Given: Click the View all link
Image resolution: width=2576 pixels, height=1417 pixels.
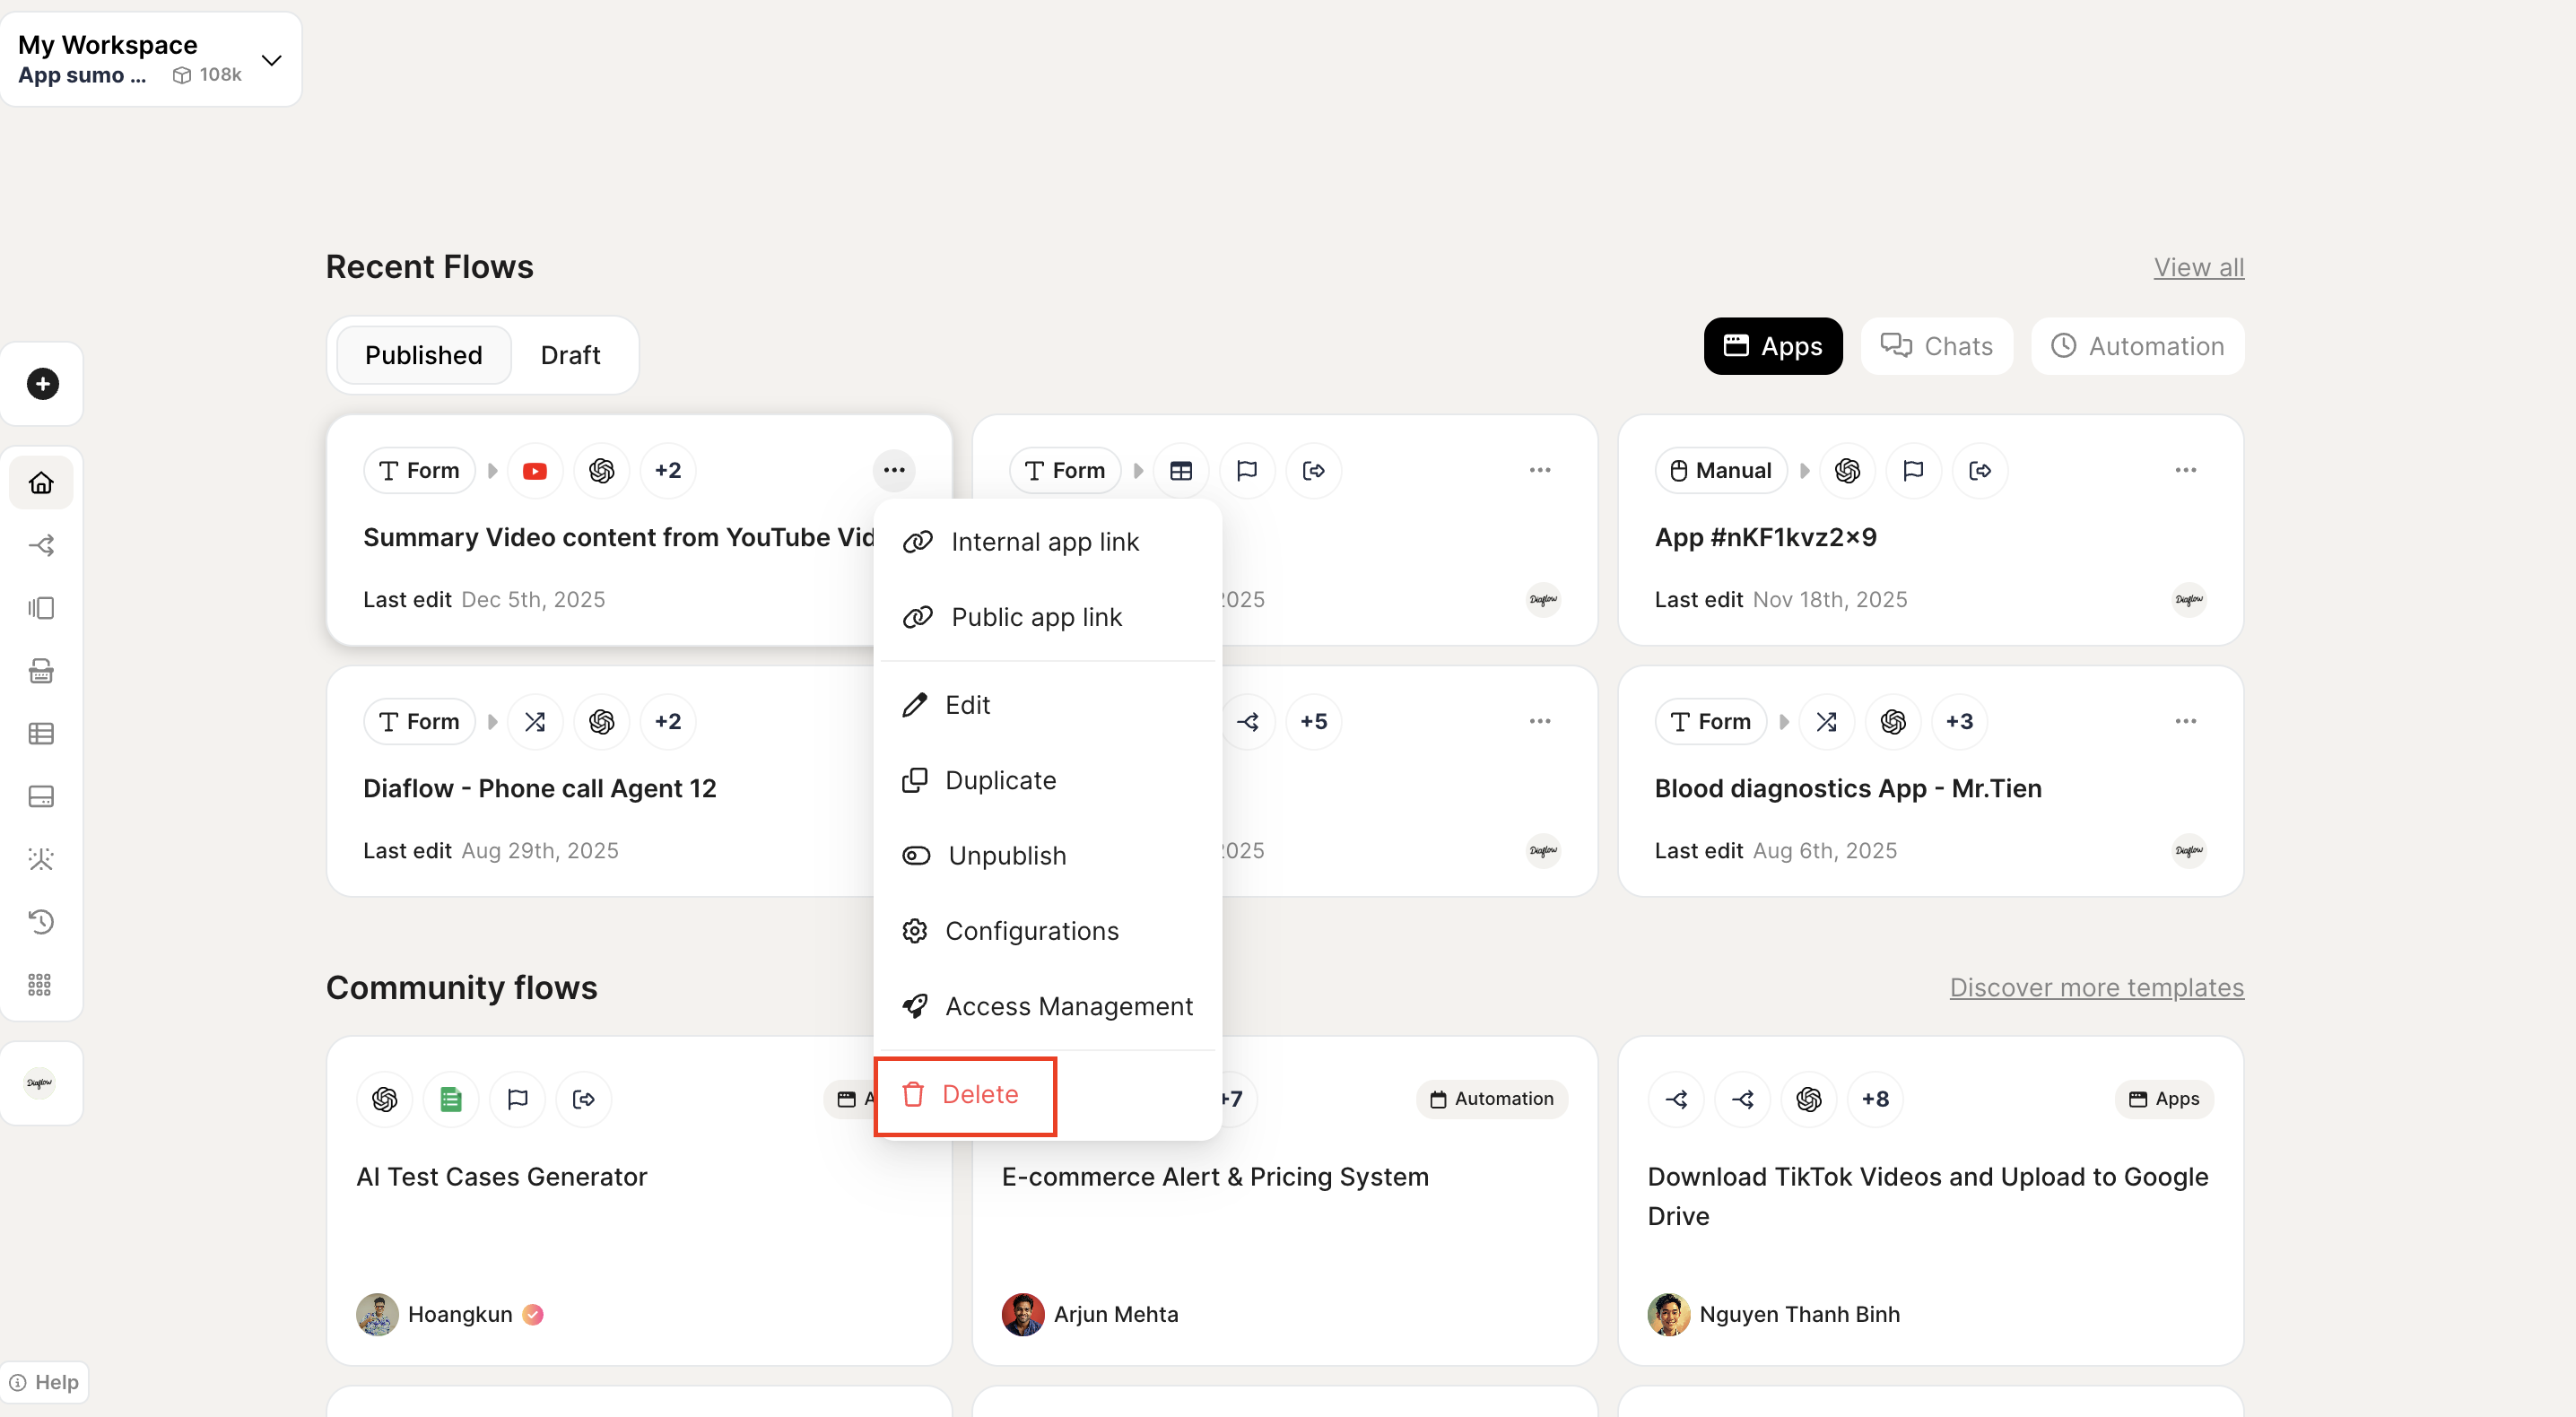Looking at the screenshot, I should (2198, 267).
